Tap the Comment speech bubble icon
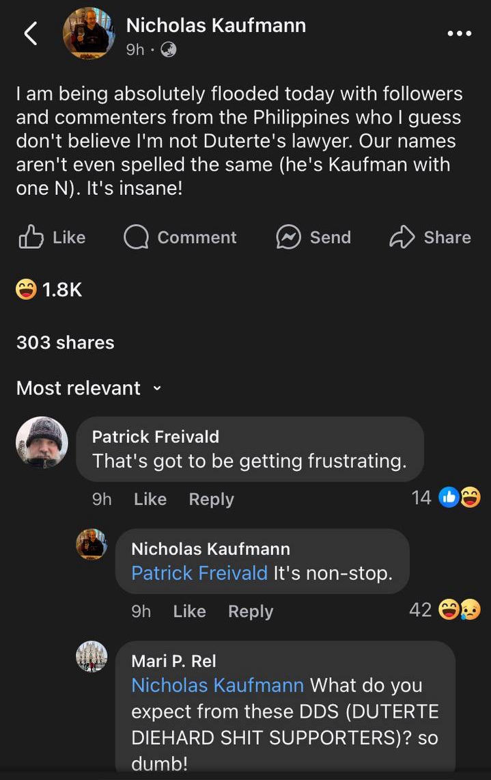491x780 pixels. tap(136, 237)
